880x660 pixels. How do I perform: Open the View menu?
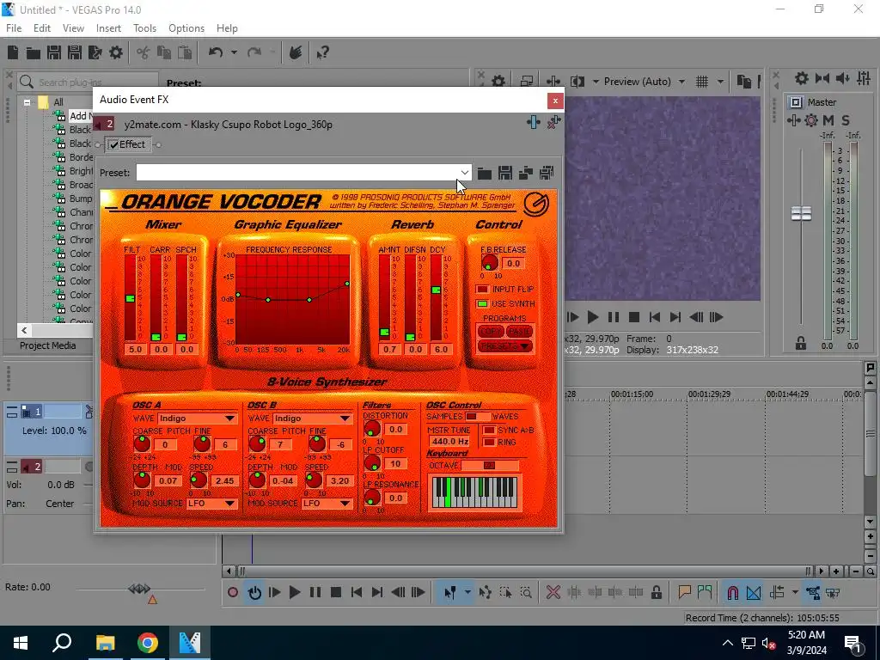point(73,28)
